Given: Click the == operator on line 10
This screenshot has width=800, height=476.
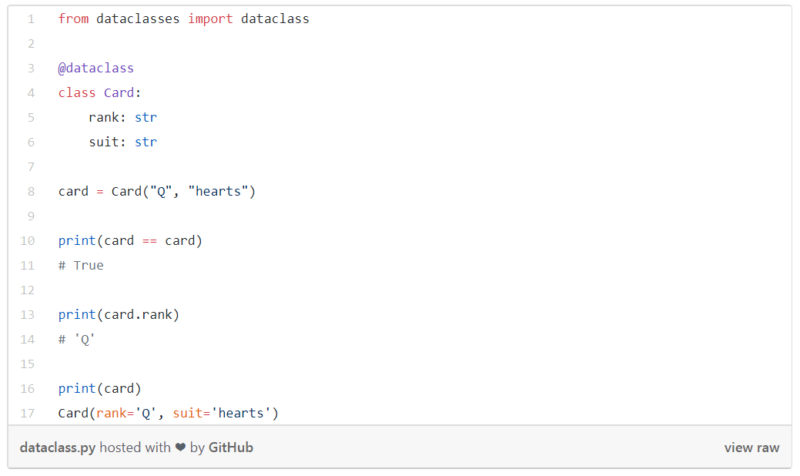Looking at the screenshot, I should point(149,241).
